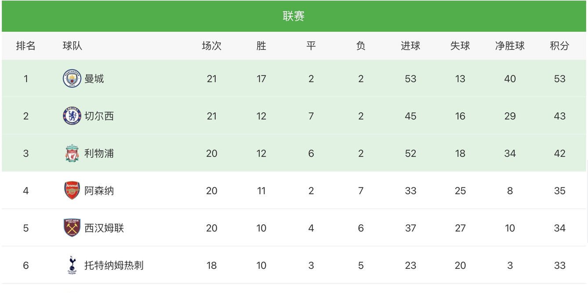Open the 切尔西 team link
This screenshot has height=293, width=588.
[99, 116]
